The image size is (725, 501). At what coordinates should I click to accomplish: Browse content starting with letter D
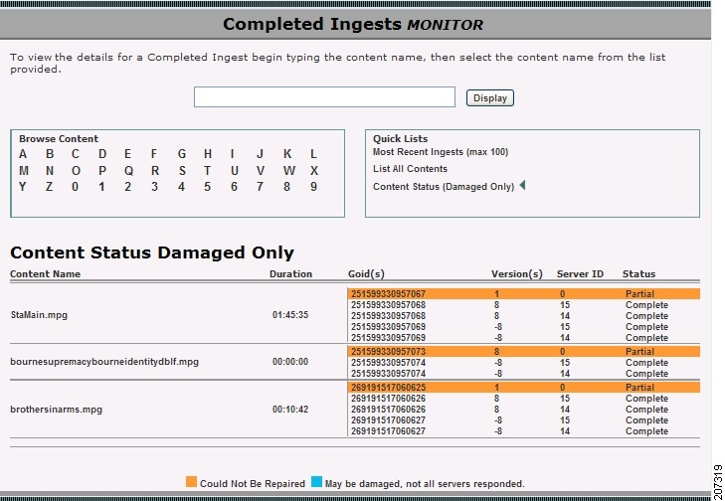102,154
